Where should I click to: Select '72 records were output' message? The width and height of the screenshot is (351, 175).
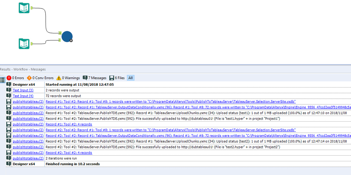(63, 96)
